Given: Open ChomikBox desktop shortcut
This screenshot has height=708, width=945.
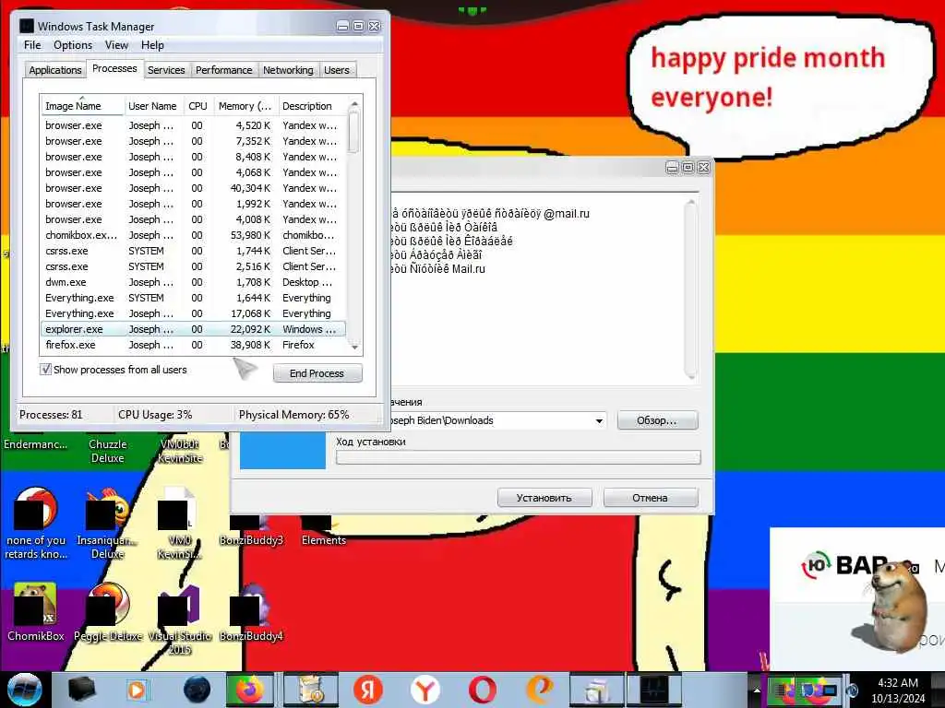Looking at the screenshot, I should (x=36, y=612).
